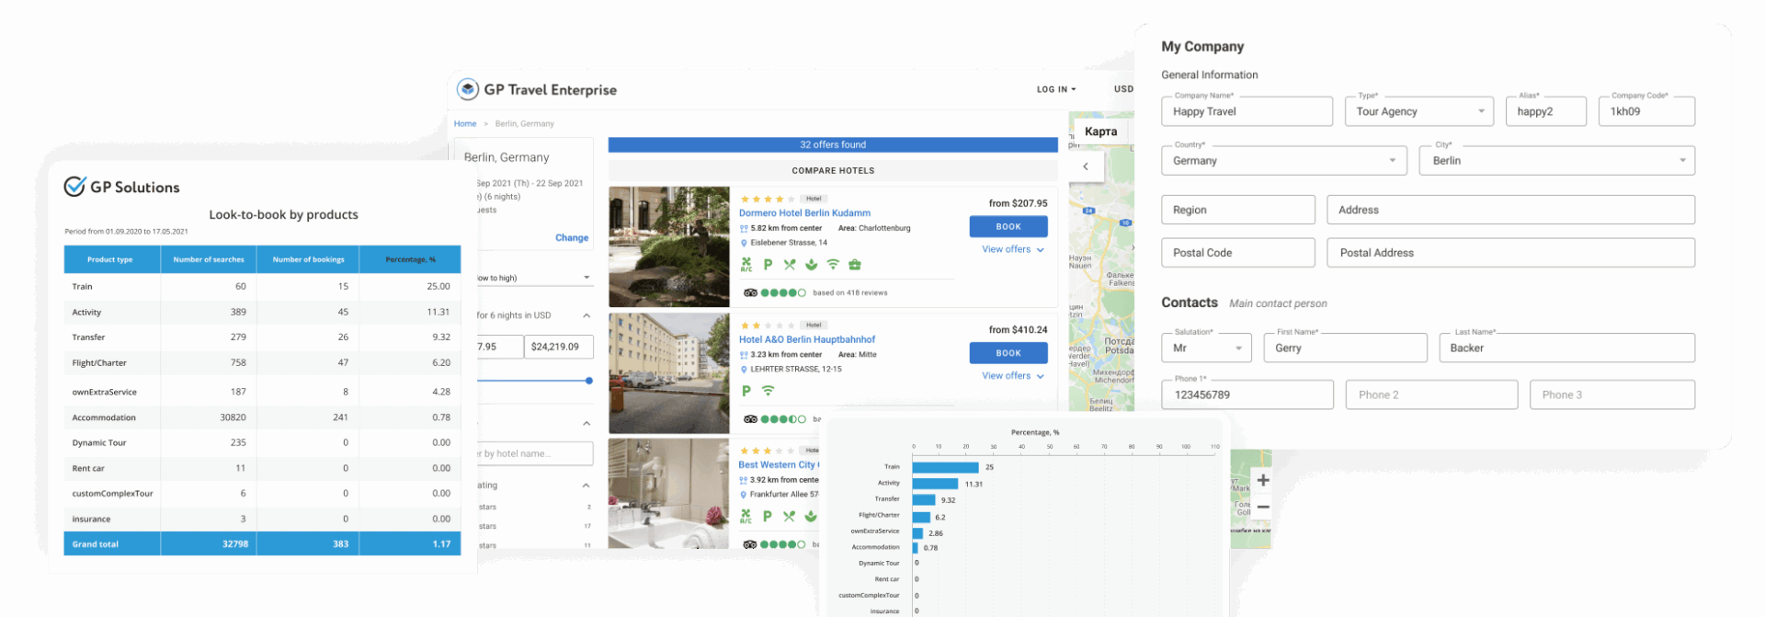
Task: Click the GP Solutions checkmark logo
Action: click(x=74, y=187)
